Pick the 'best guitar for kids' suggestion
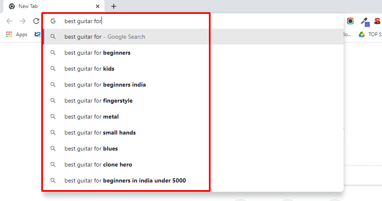Image resolution: width=382 pixels, height=201 pixels. coord(89,69)
